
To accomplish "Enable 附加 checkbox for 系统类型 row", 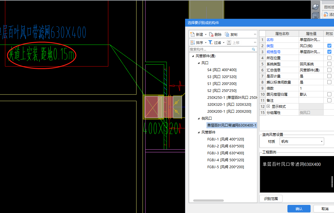I will [329, 64].
